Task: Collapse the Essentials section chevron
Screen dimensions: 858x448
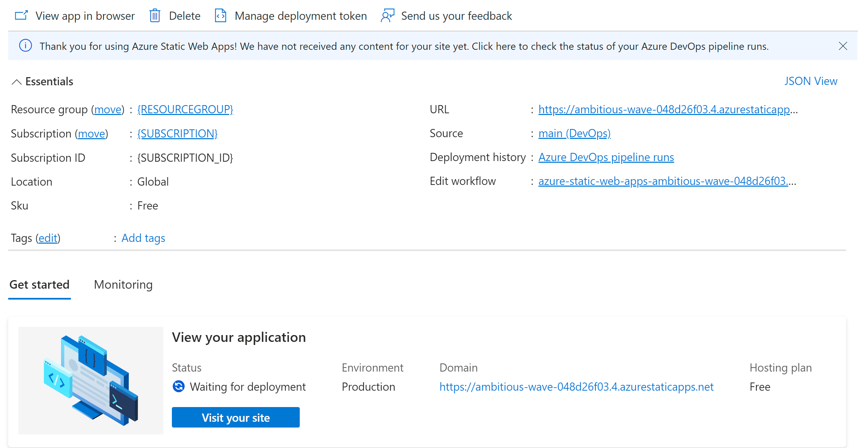Action: click(16, 82)
